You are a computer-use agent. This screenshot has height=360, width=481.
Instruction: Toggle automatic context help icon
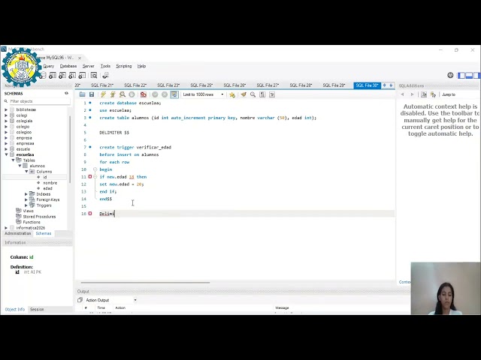coord(433,94)
